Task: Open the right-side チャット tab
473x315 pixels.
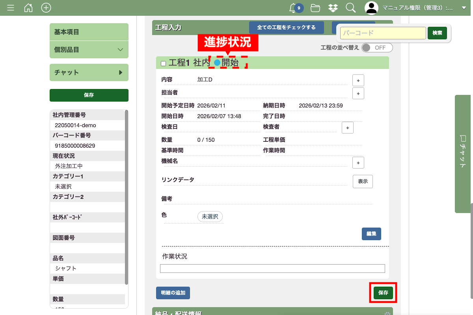Action: [464, 154]
